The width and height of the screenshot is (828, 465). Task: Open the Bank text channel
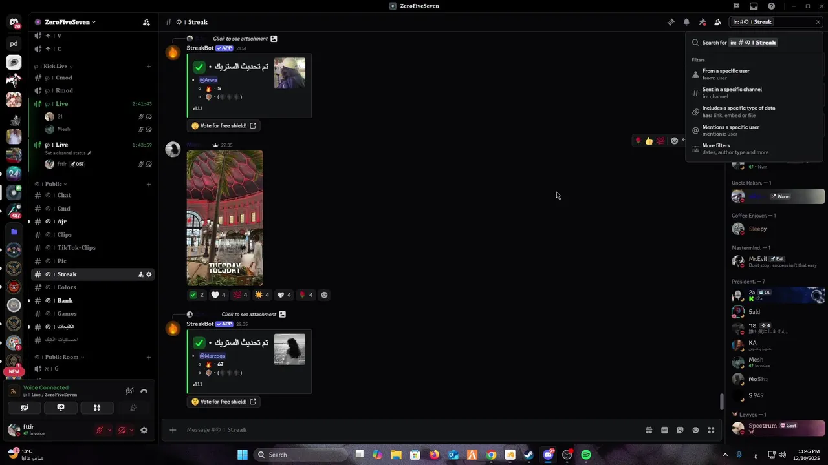click(93, 300)
